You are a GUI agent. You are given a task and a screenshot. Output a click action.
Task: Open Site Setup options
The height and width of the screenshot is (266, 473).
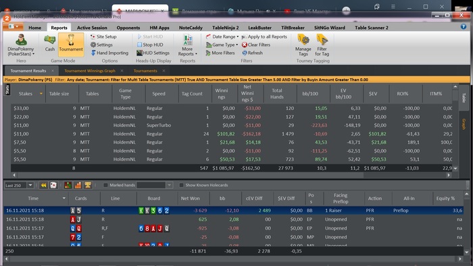(103, 36)
